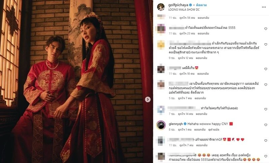Image resolution: width=269 pixels, height=163 pixels.
Task: Like the อร้ายยยน่ารักมากGF comment
Action: tap(266, 141)
